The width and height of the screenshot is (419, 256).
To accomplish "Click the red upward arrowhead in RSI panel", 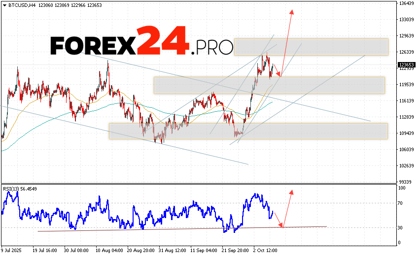I will 291,191.
